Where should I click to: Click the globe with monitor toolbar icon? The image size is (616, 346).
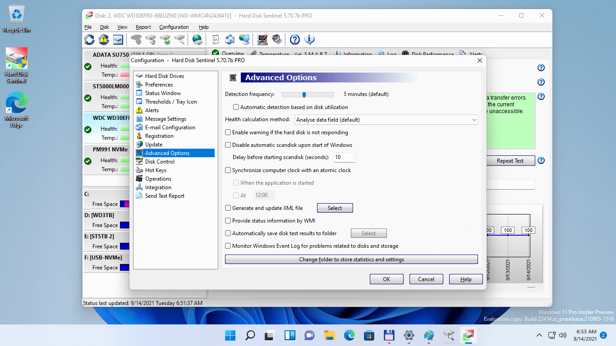click(x=244, y=40)
